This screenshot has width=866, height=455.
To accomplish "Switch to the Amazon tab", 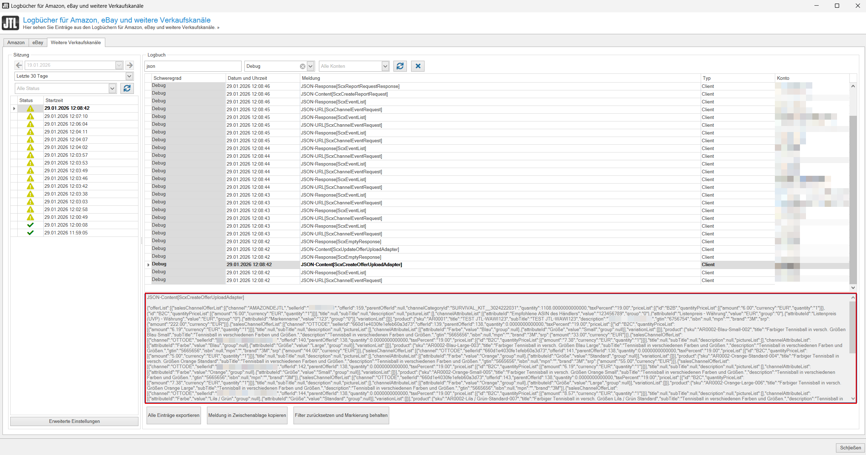I will click(x=16, y=43).
